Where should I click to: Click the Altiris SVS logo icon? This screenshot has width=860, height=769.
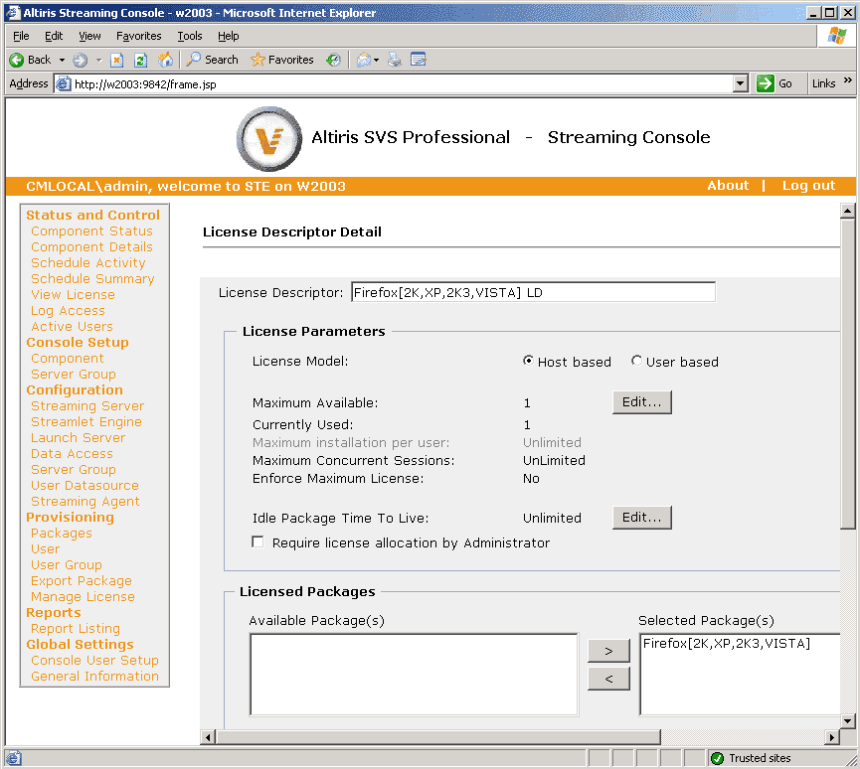coord(268,138)
